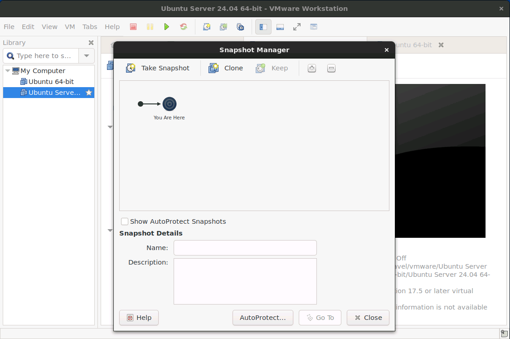510x339 pixels.
Task: Click the Take Snapshot toolbar button
Action: (157, 68)
